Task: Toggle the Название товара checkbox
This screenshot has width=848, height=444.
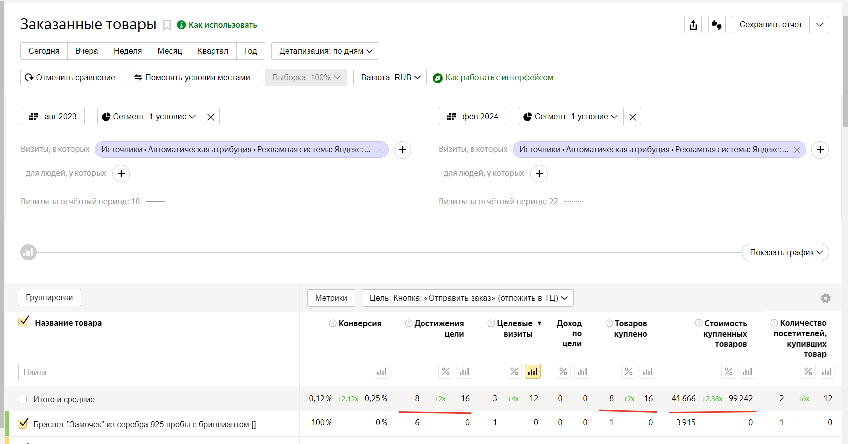Action: (x=23, y=322)
